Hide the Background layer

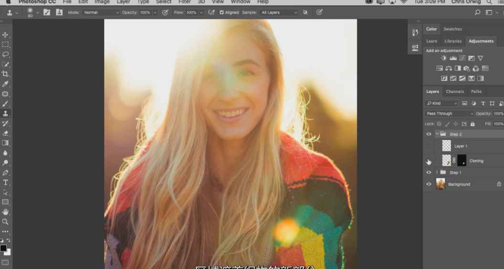(x=429, y=184)
